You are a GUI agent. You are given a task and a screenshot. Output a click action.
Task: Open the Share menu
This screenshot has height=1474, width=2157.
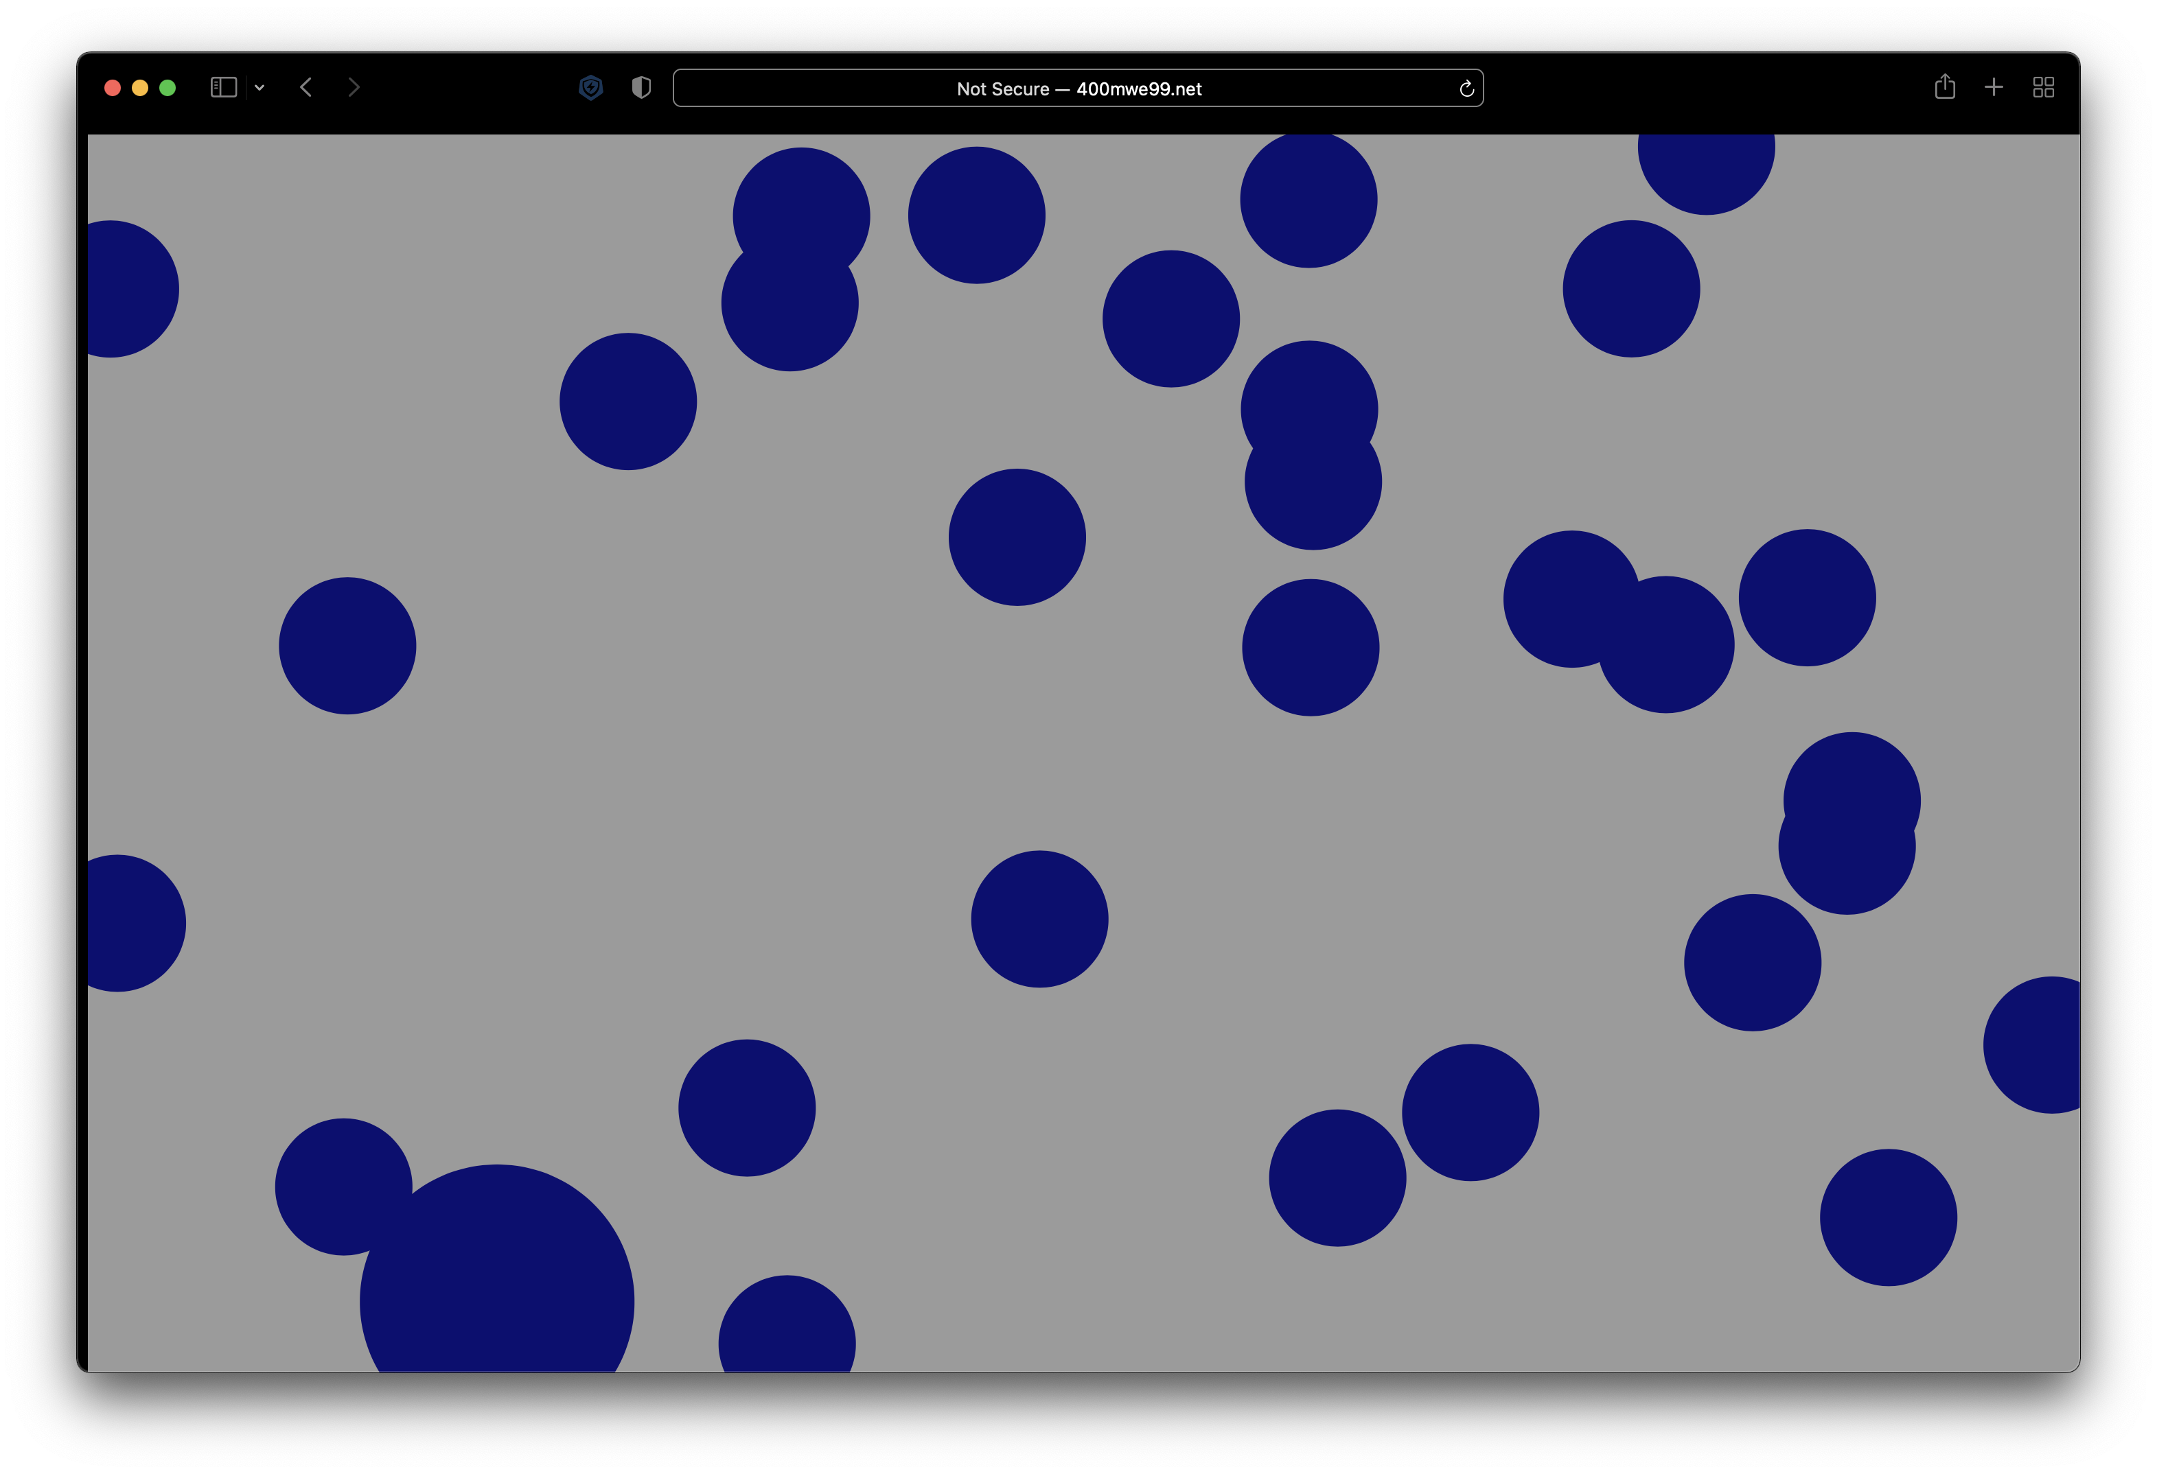click(1944, 86)
